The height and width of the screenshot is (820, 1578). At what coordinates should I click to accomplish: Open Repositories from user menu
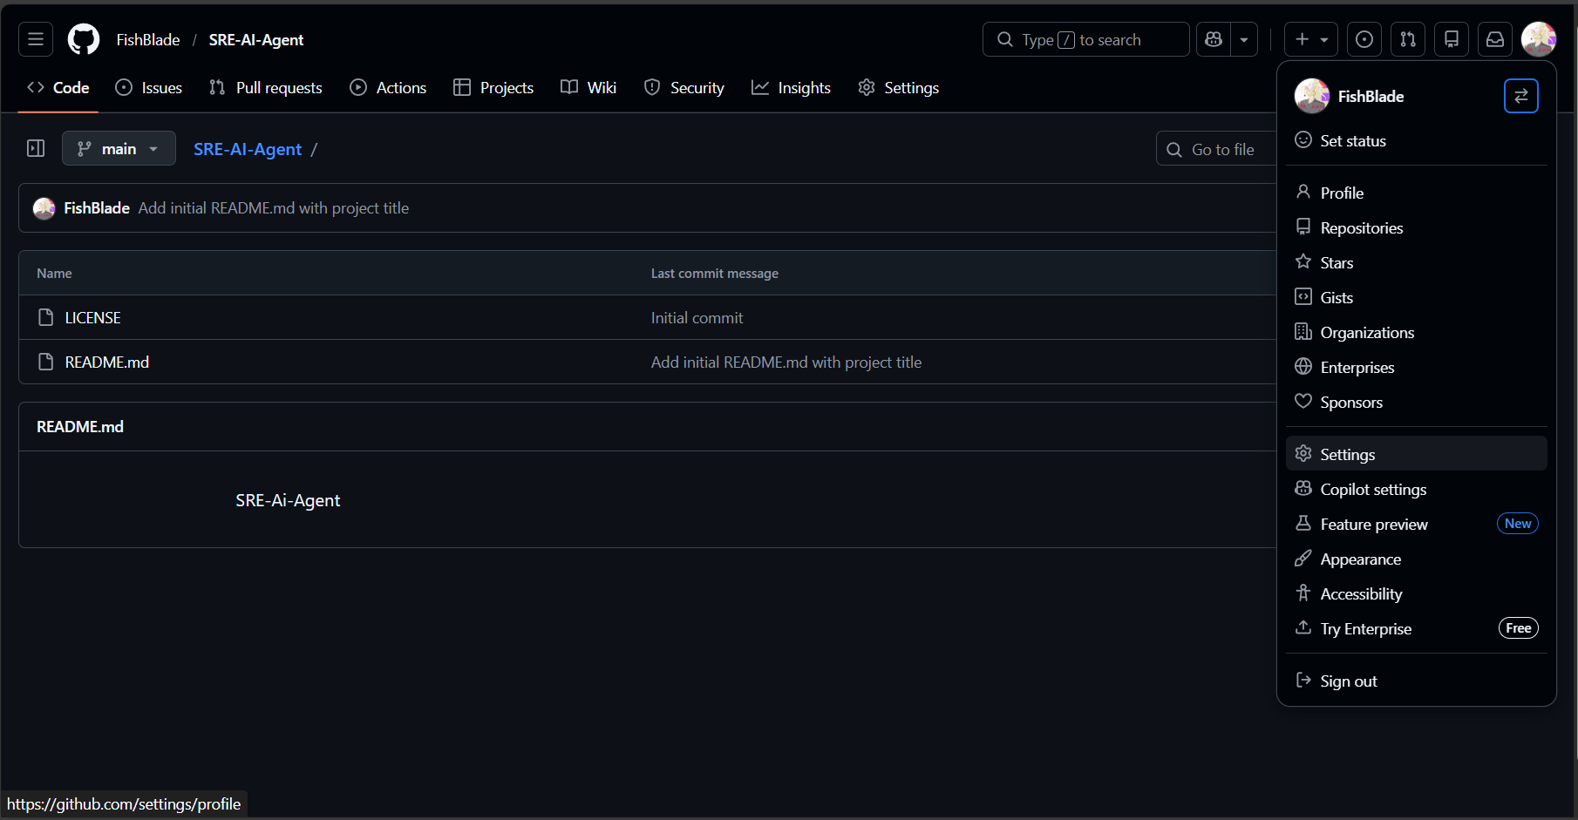pos(1416,227)
